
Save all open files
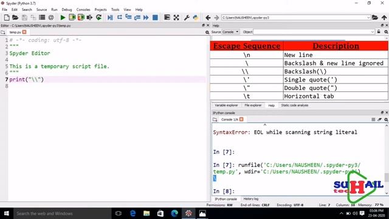tap(33, 18)
